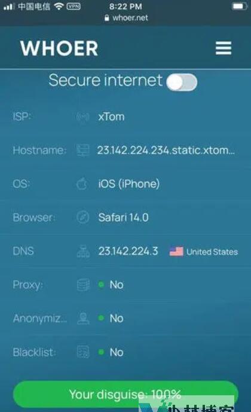Tap the Your disguise 100% button
Viewport: 251px width, 412px height.
[x=125, y=394]
